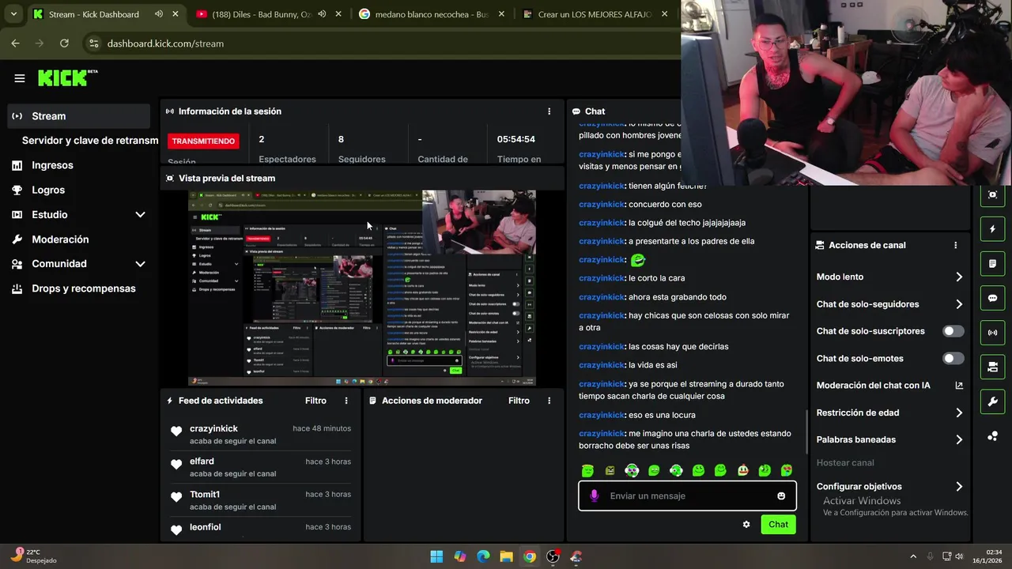
Task: Send message with green Chat button
Action: tap(778, 524)
